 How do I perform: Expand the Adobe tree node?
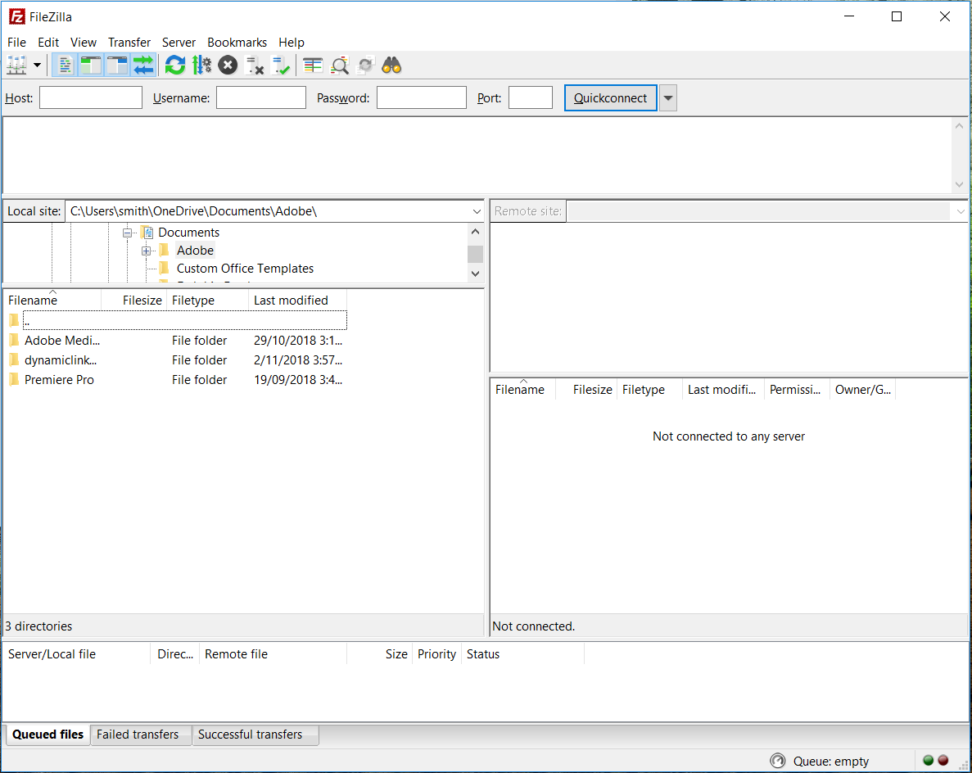(146, 251)
